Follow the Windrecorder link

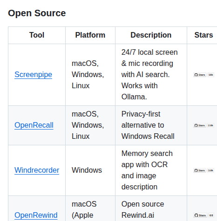click(37, 170)
